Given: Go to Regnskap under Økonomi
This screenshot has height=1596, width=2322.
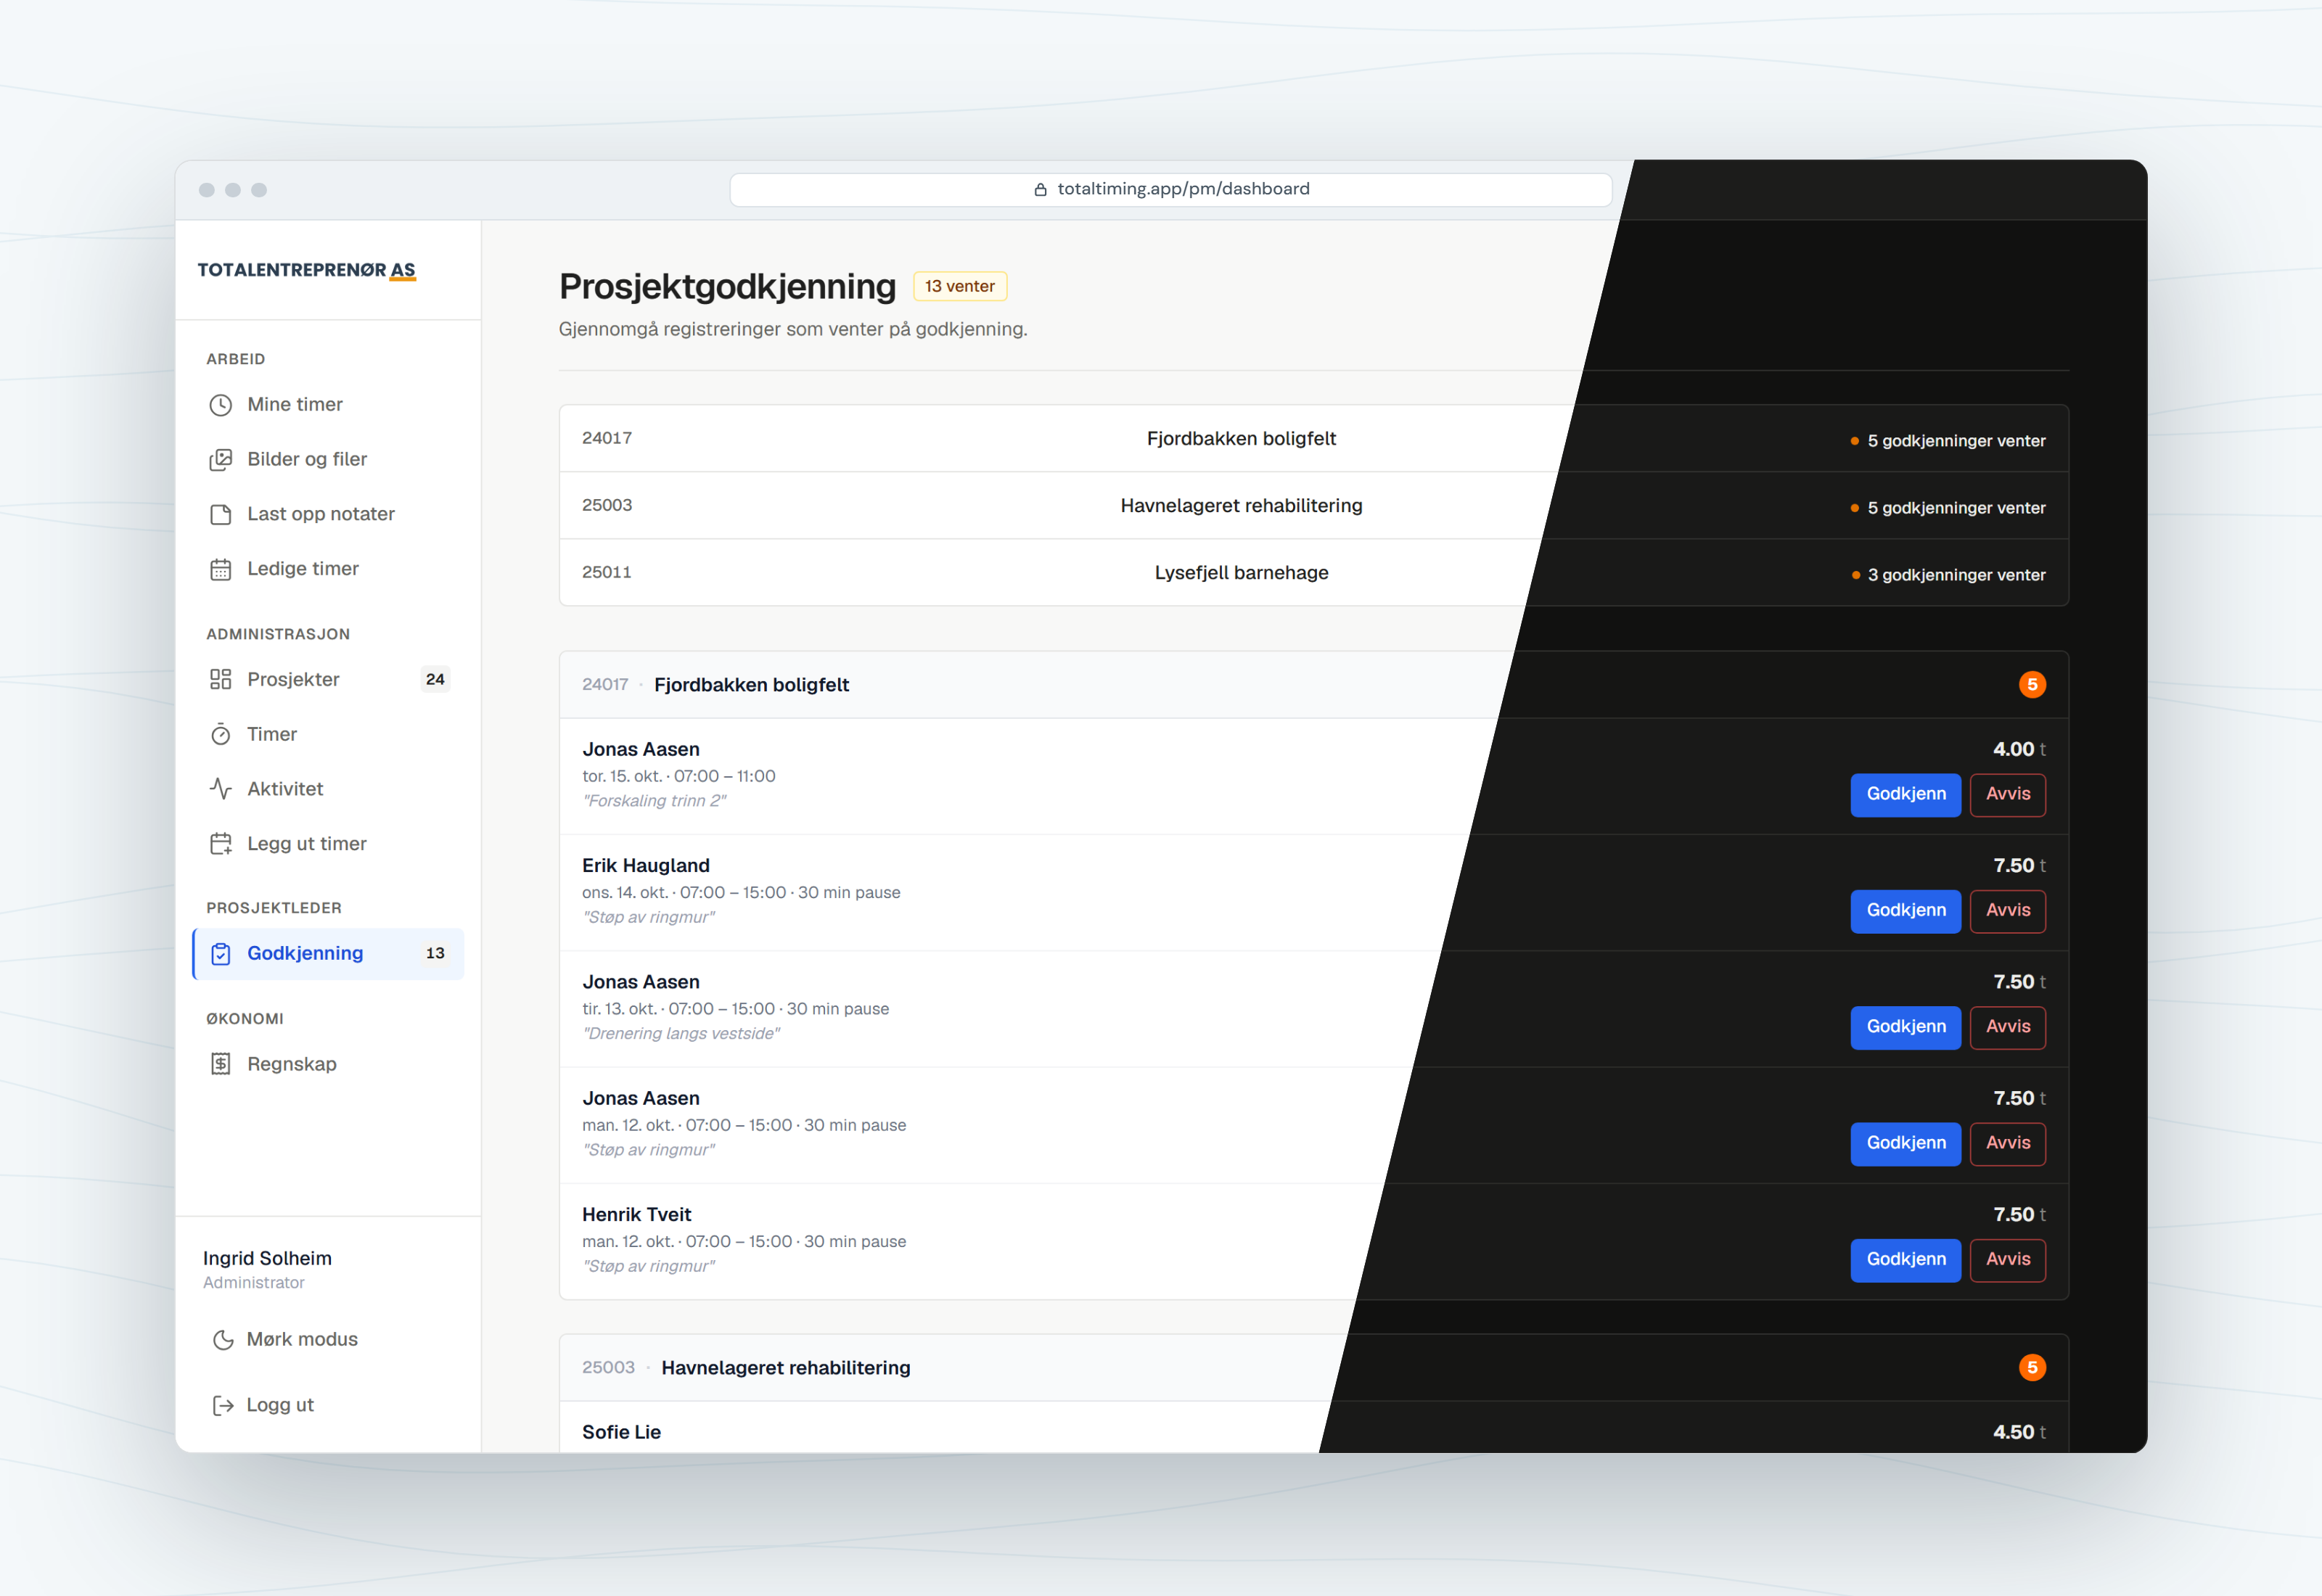Looking at the screenshot, I should click(328, 1064).
